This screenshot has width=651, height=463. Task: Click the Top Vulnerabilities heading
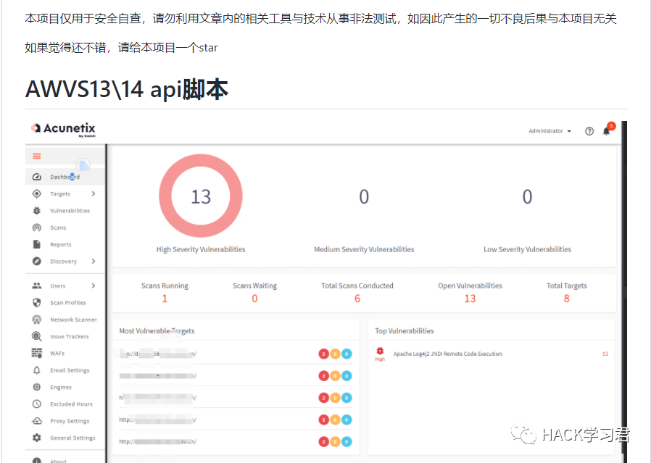pos(405,331)
